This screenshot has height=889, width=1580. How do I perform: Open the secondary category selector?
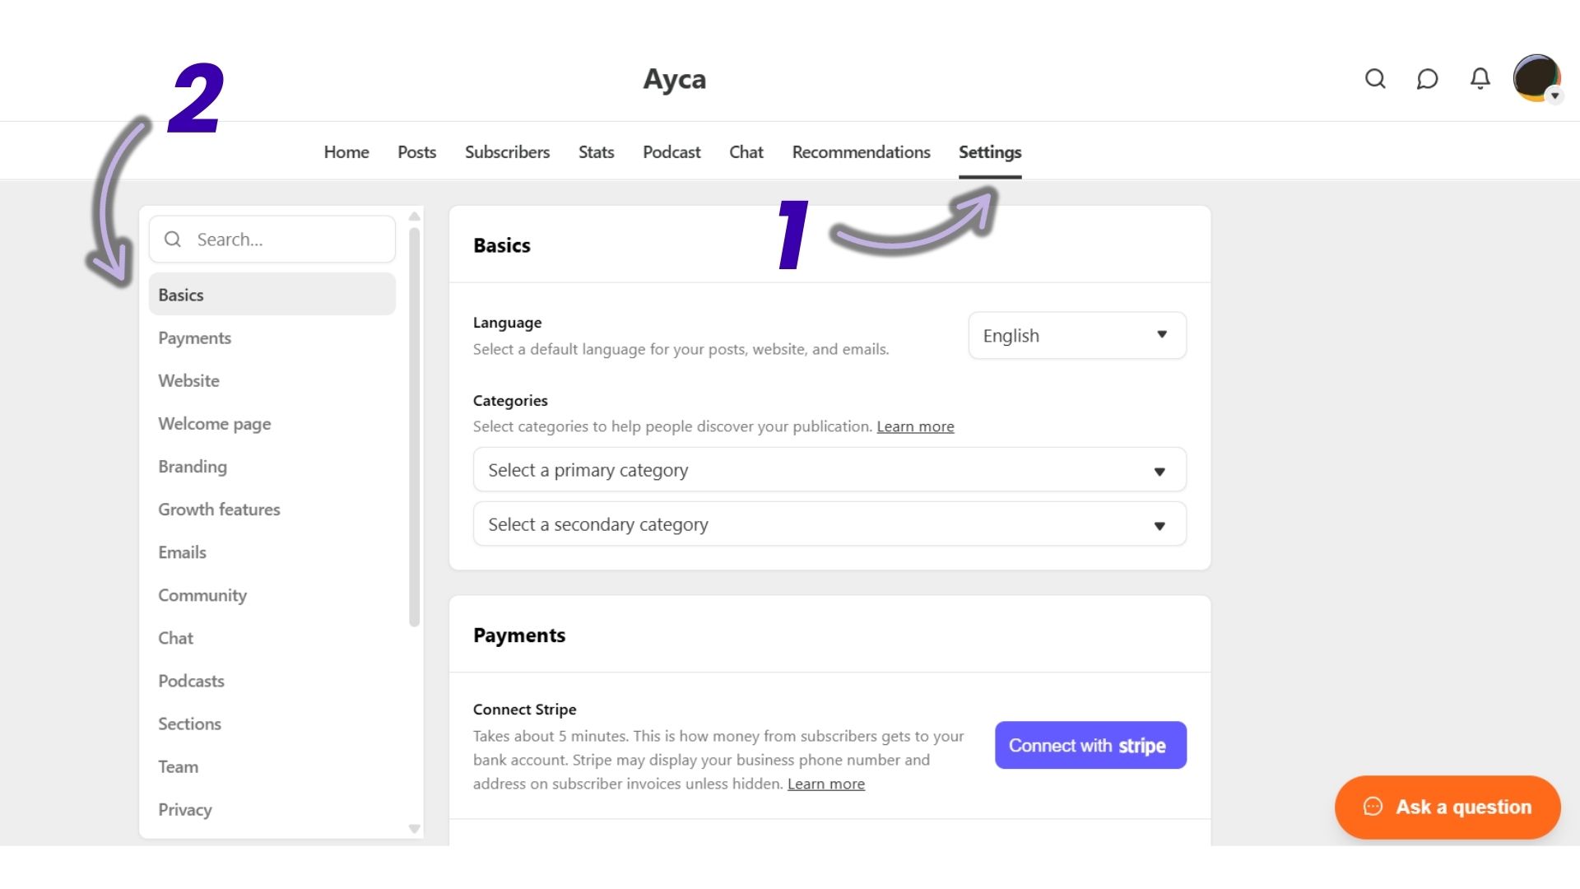829,524
